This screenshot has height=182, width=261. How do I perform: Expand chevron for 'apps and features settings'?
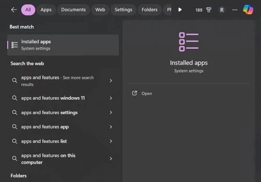click(111, 112)
